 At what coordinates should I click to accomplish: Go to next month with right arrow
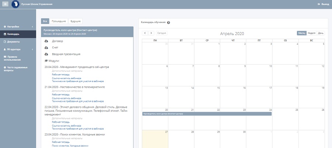[151, 33]
